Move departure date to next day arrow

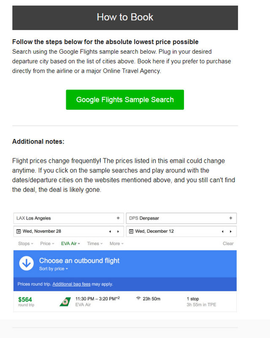[x=118, y=232]
